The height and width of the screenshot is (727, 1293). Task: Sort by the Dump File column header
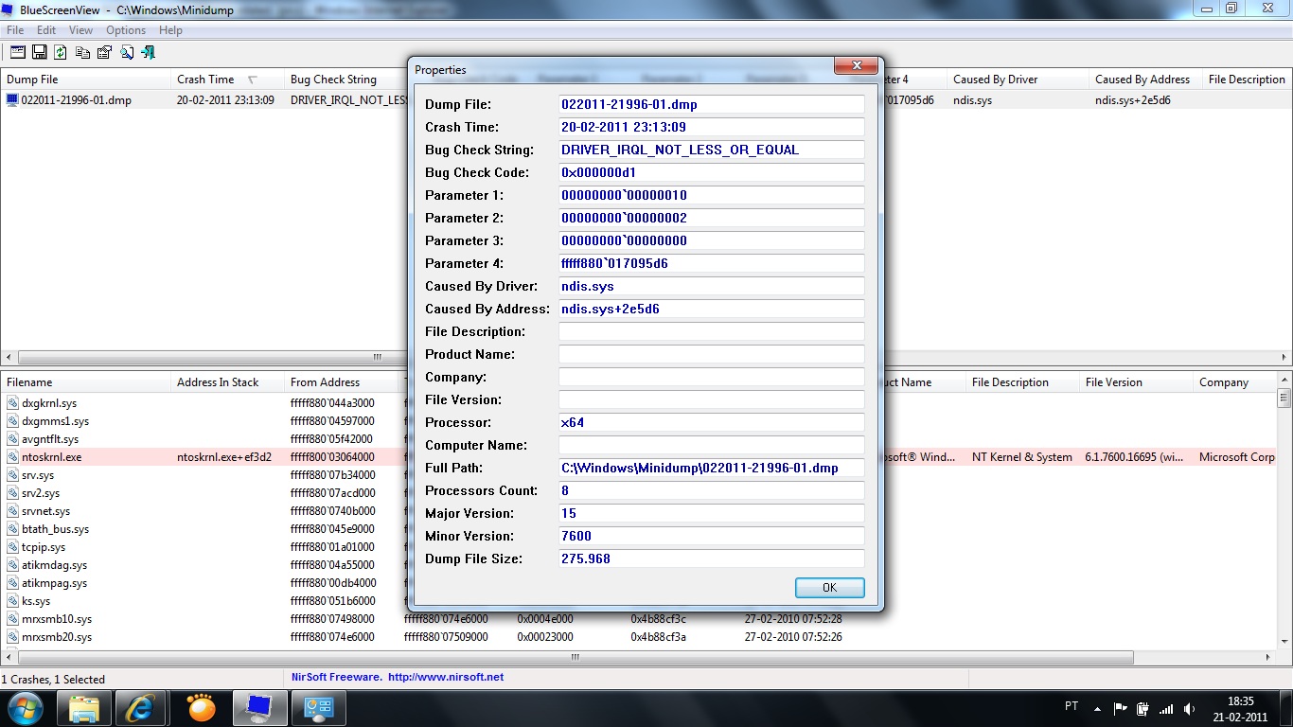85,80
